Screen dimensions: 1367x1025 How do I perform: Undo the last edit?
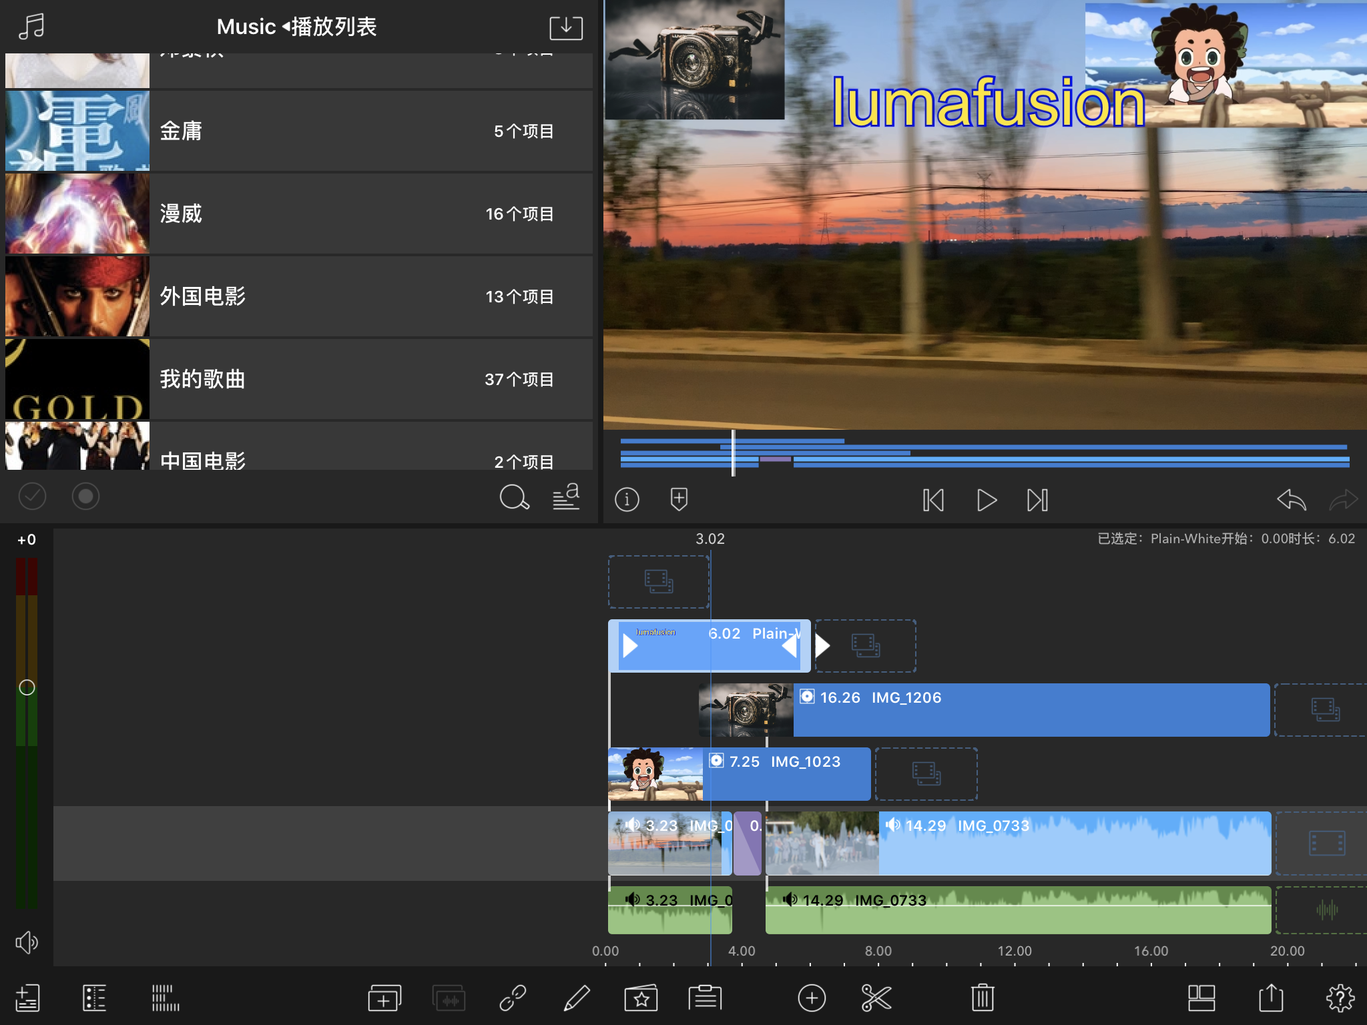pyautogui.click(x=1291, y=499)
